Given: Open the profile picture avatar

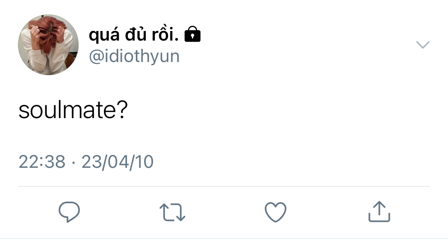Looking at the screenshot, I should coord(48,45).
